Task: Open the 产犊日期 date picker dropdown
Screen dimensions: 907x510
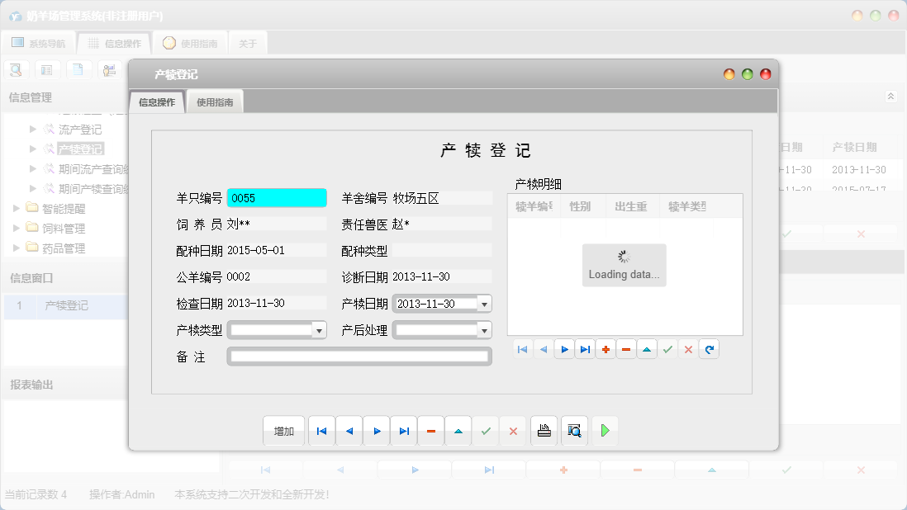Action: (x=482, y=303)
